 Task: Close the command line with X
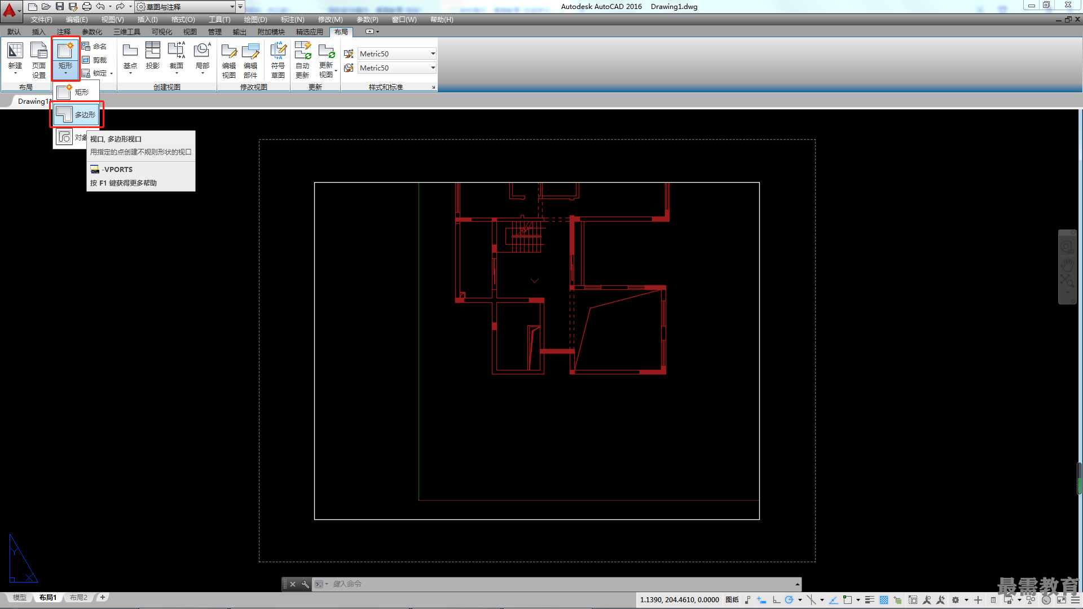coord(293,584)
